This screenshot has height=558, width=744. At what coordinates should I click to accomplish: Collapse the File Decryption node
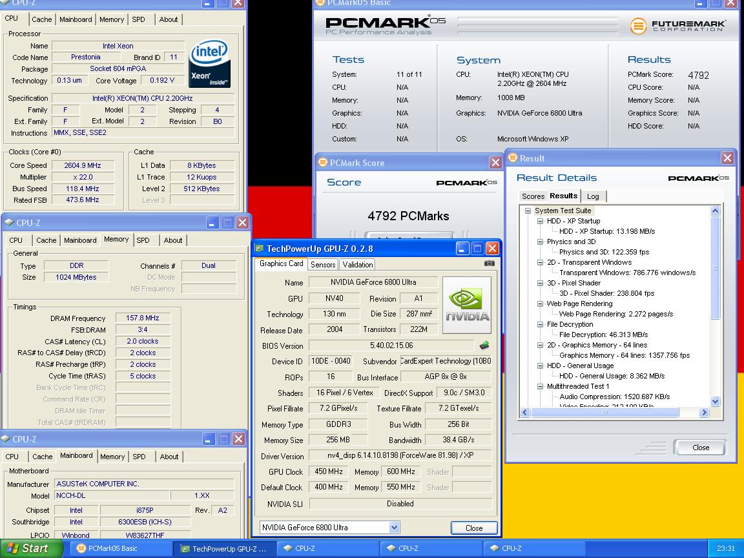tap(540, 325)
